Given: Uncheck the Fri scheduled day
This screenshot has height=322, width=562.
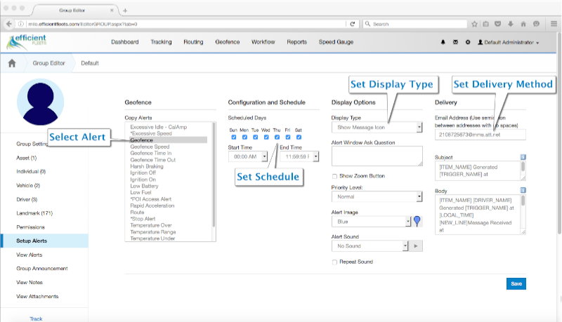Looking at the screenshot, I should [x=288, y=137].
